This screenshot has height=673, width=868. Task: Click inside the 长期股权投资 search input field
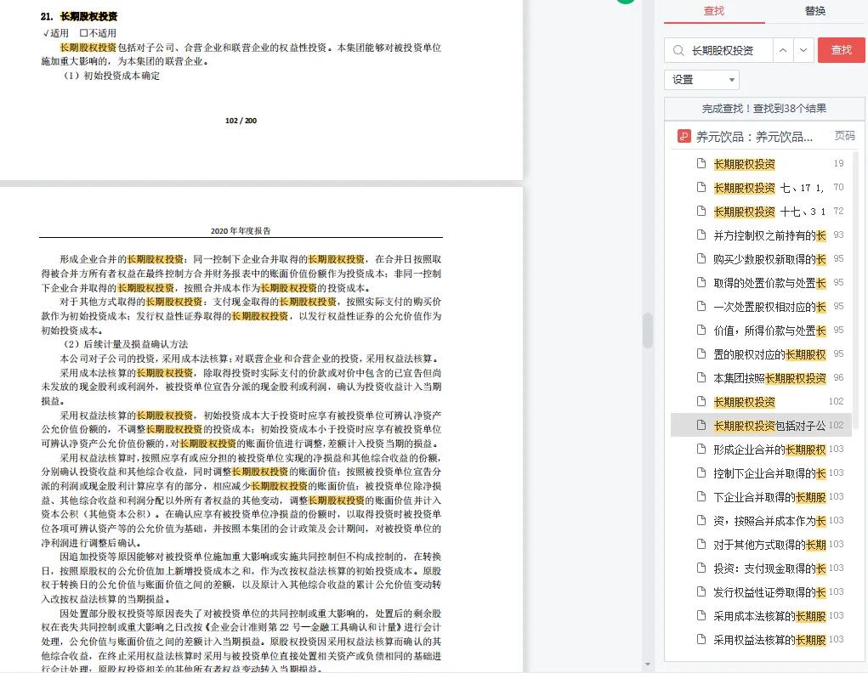727,50
